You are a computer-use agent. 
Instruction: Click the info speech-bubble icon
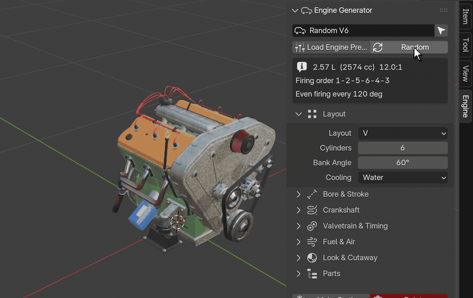pos(302,66)
